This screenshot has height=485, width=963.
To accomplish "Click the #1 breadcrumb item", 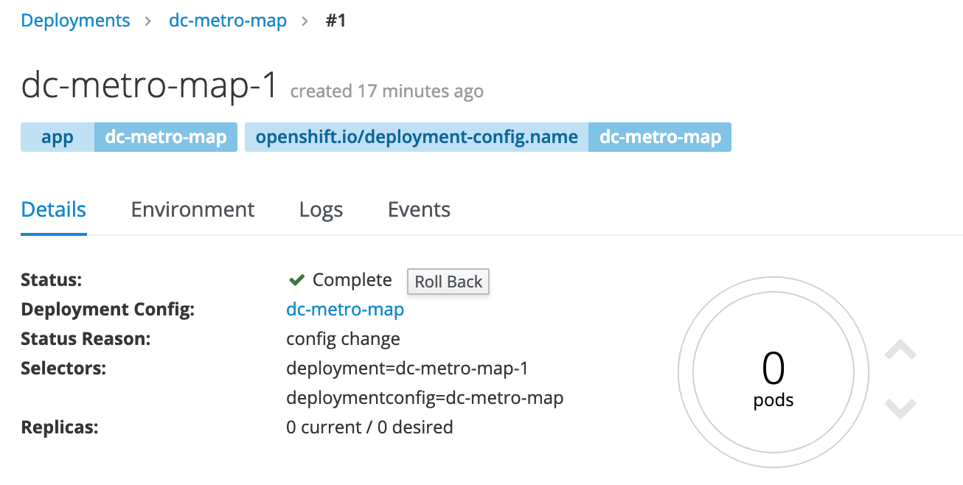I will coord(336,21).
